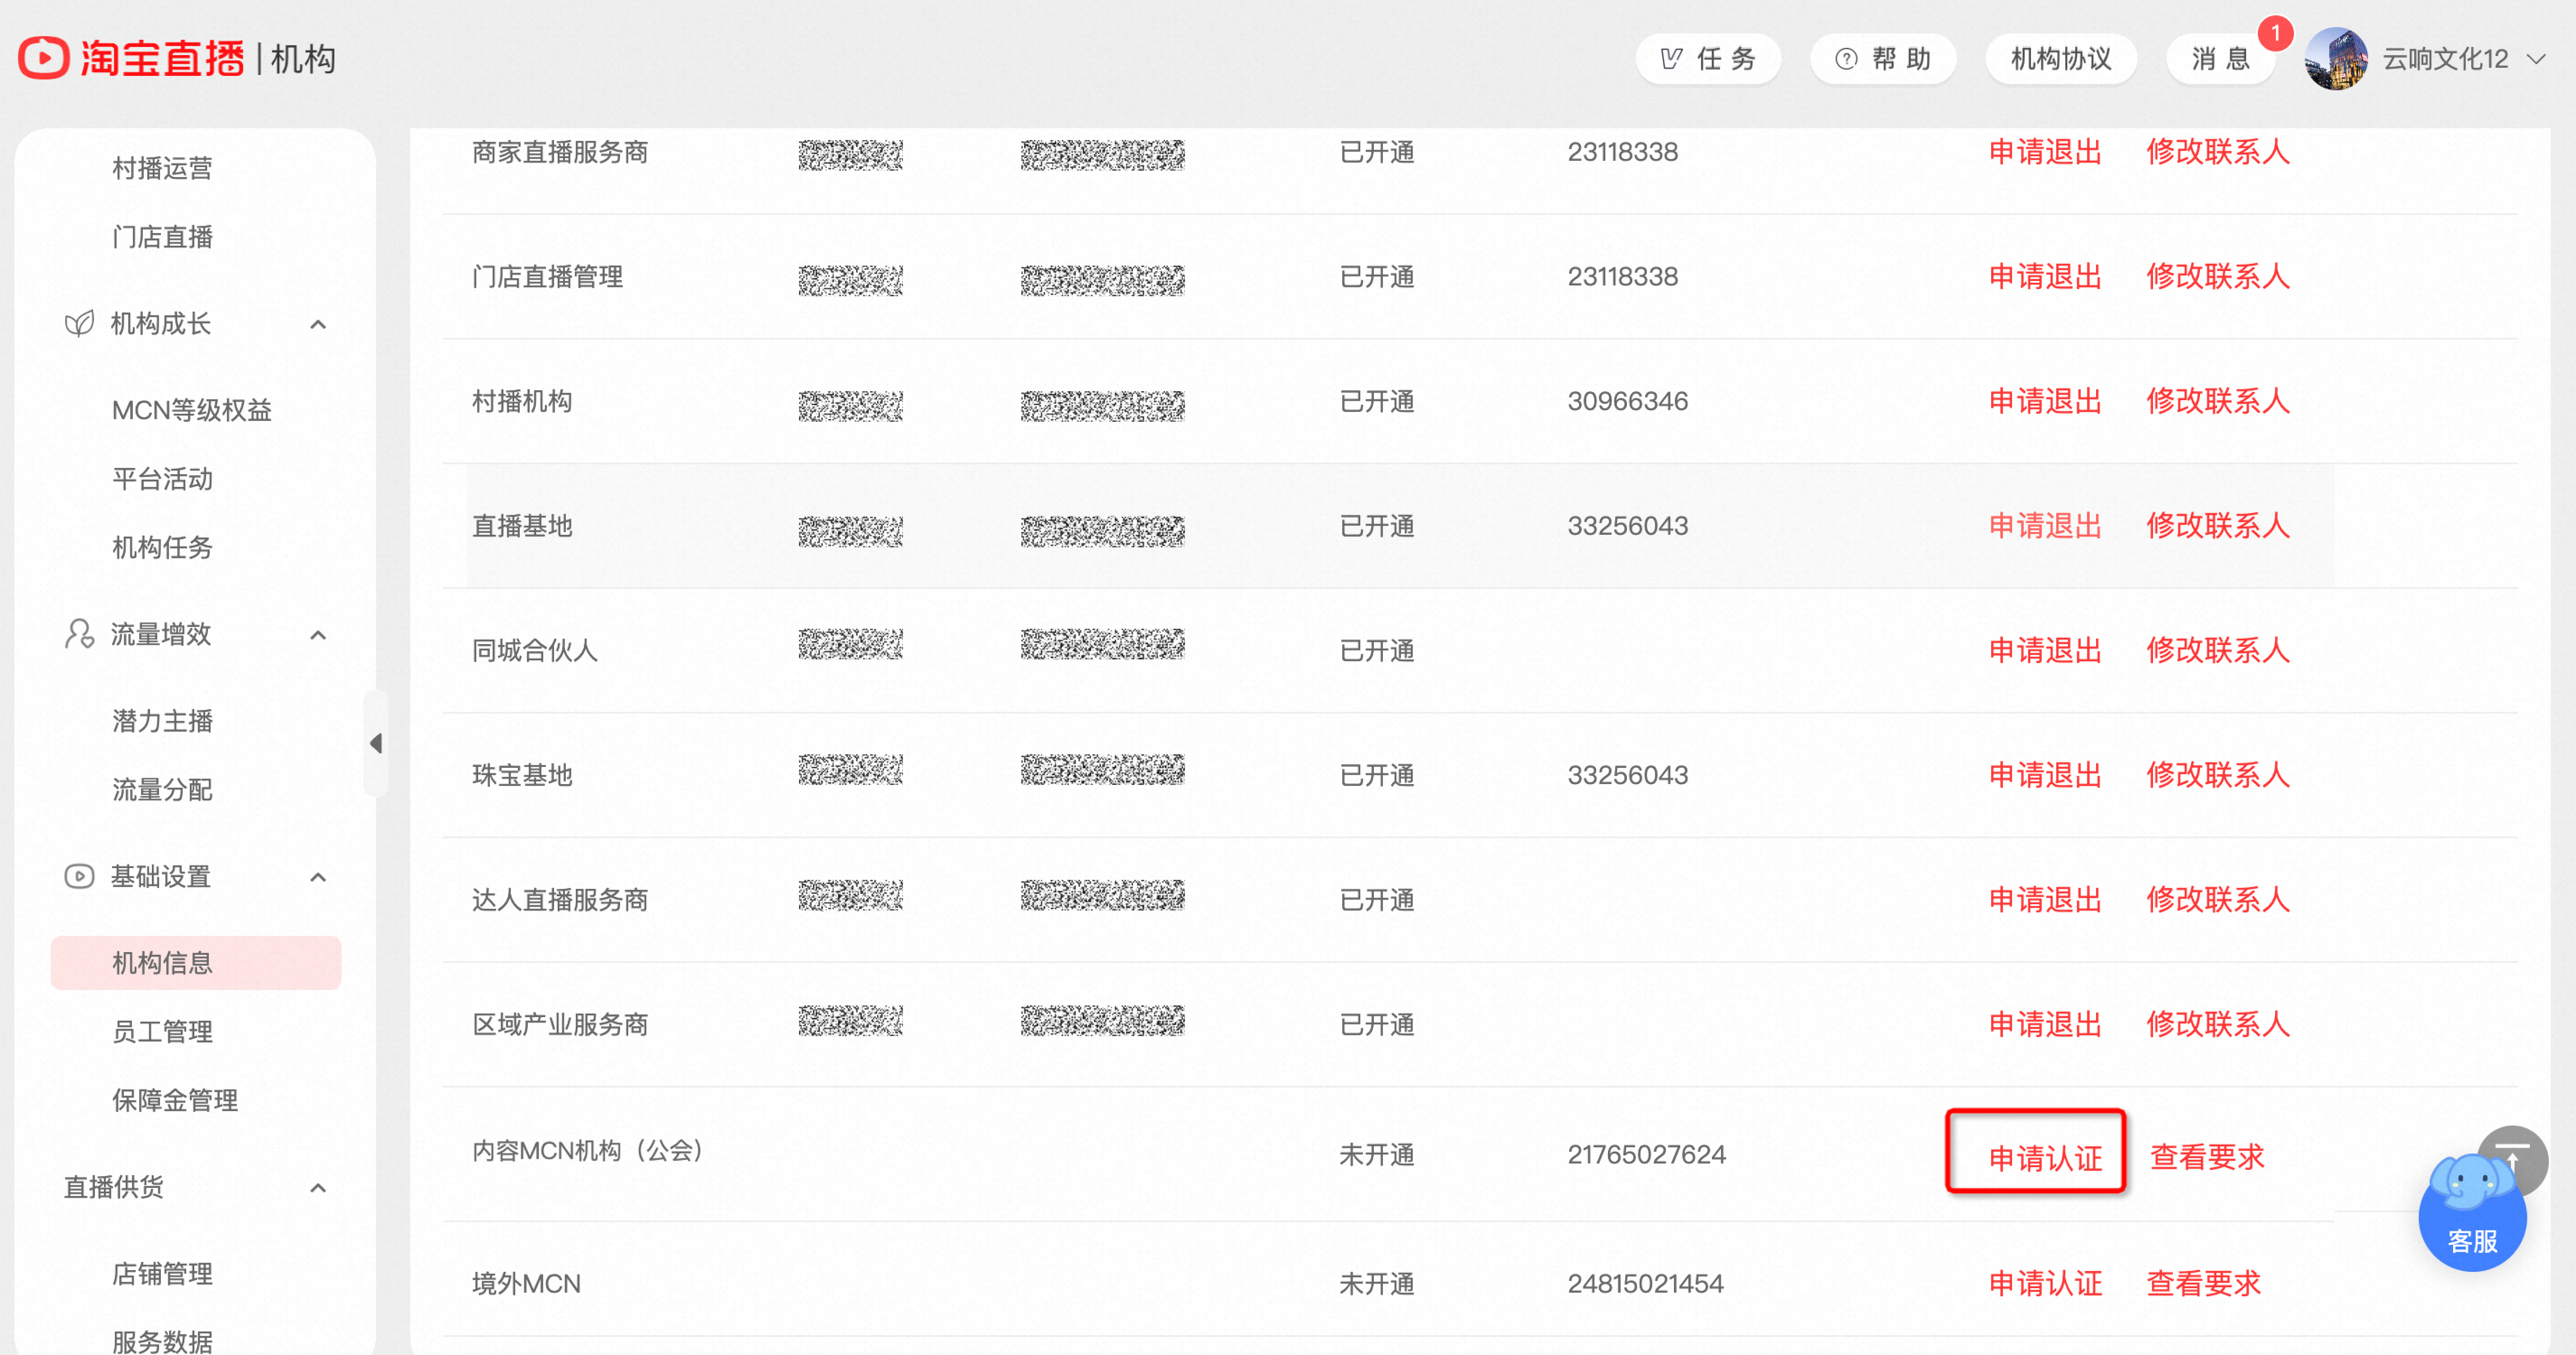Screen dimensions: 2576x1355
Task: Open 保障金管理 in the sidebar
Action: tap(175, 1100)
